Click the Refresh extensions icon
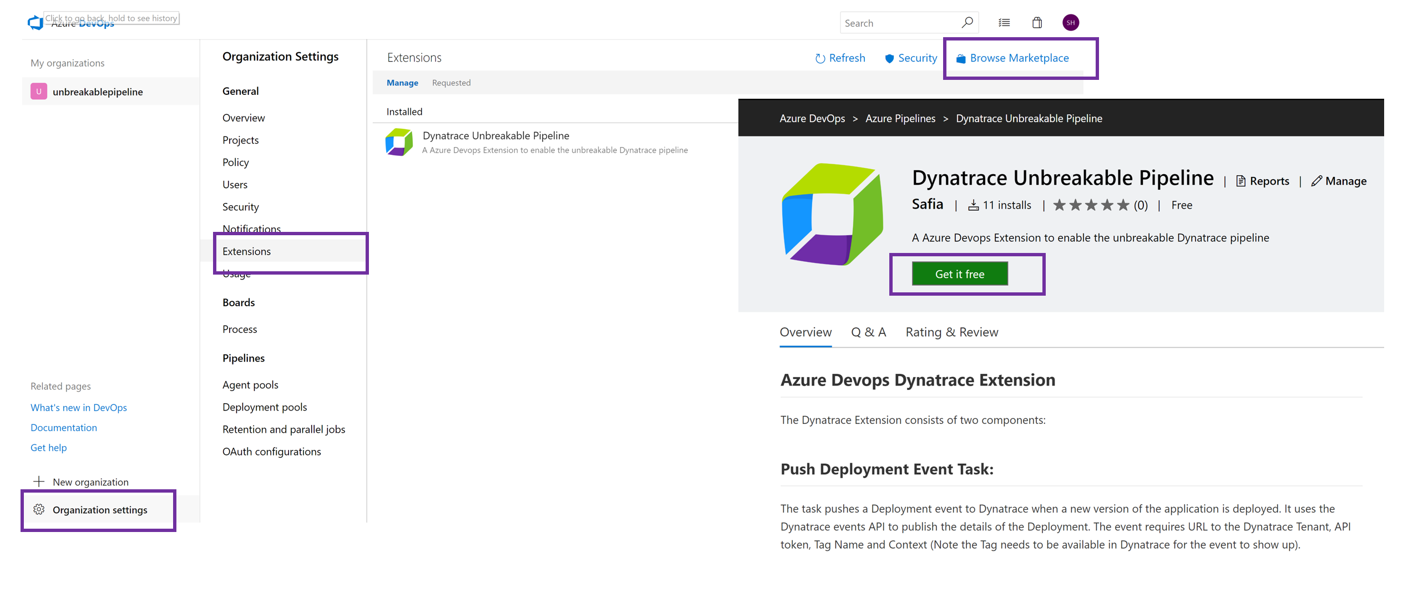The image size is (1408, 608). click(x=820, y=58)
